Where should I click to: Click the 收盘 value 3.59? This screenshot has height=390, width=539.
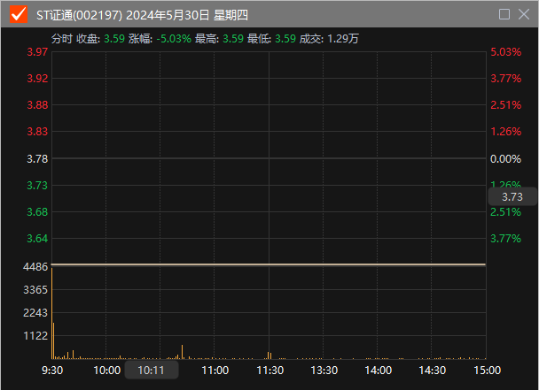tap(114, 39)
